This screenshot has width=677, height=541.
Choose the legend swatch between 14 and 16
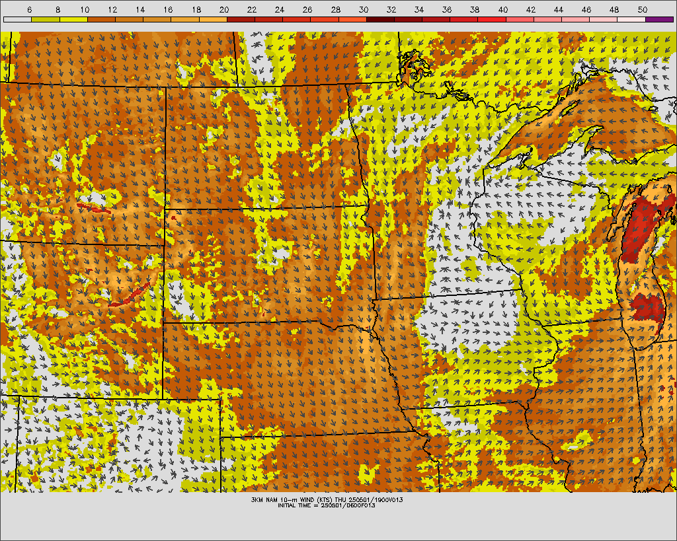[x=157, y=19]
